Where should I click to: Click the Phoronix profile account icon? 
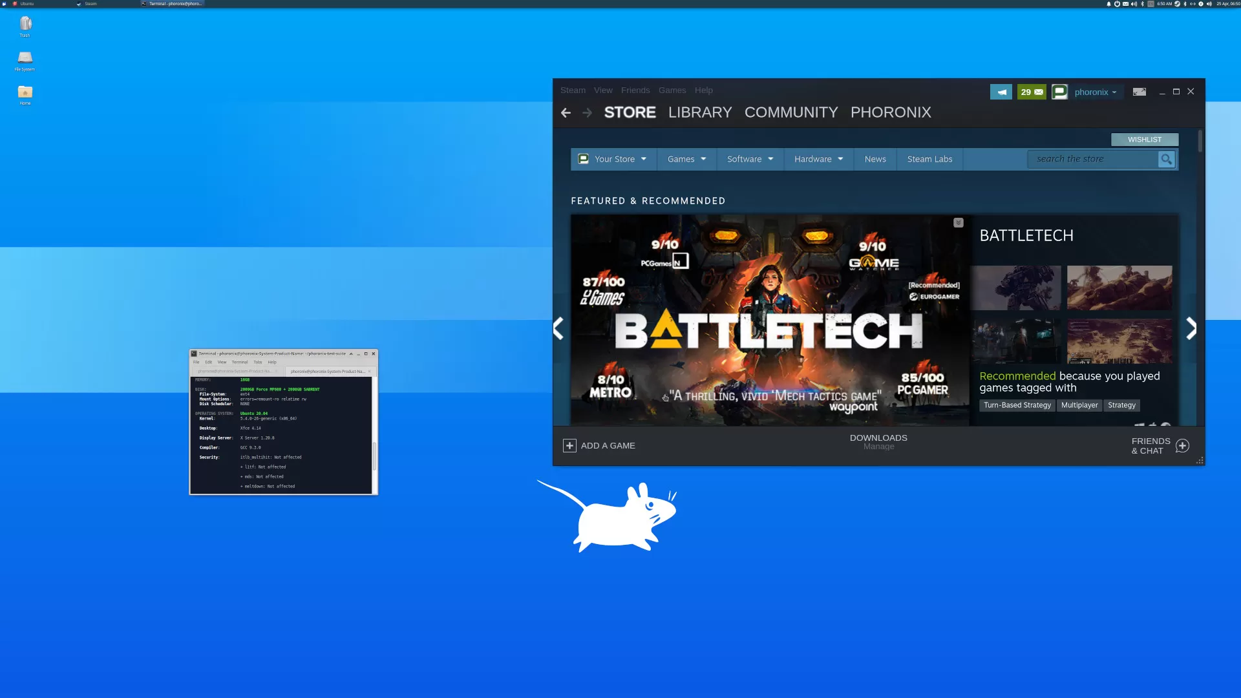coord(1059,91)
